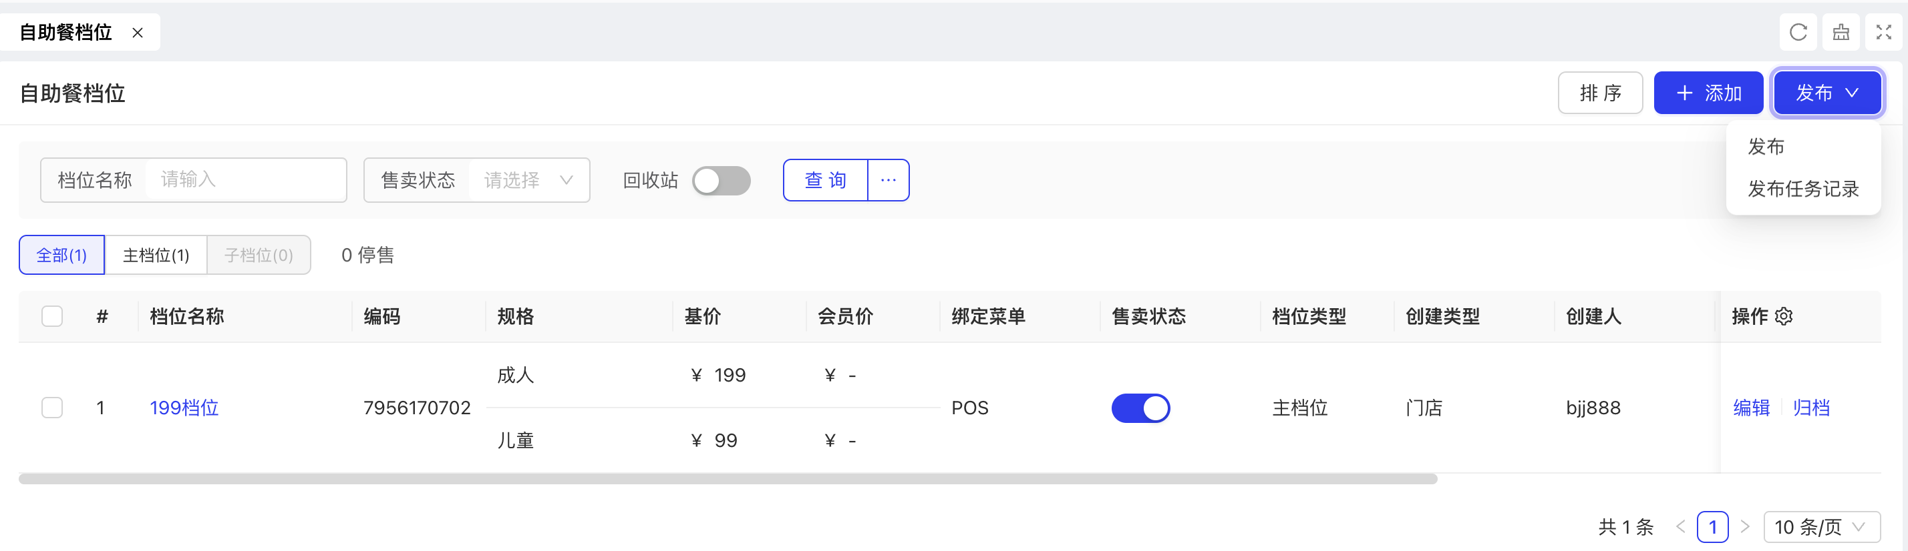Go to previous page arrow

coord(1681,526)
